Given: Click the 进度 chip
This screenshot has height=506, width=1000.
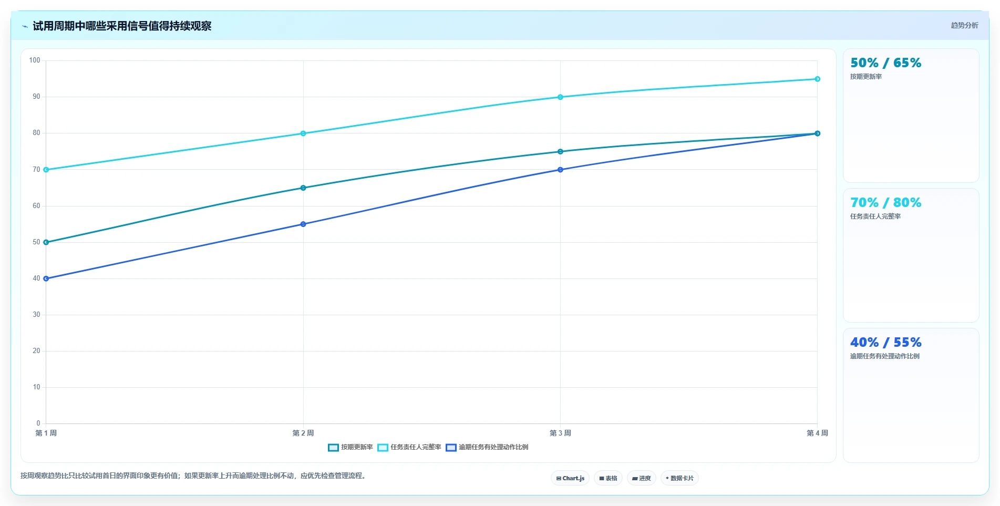Looking at the screenshot, I should 641,478.
